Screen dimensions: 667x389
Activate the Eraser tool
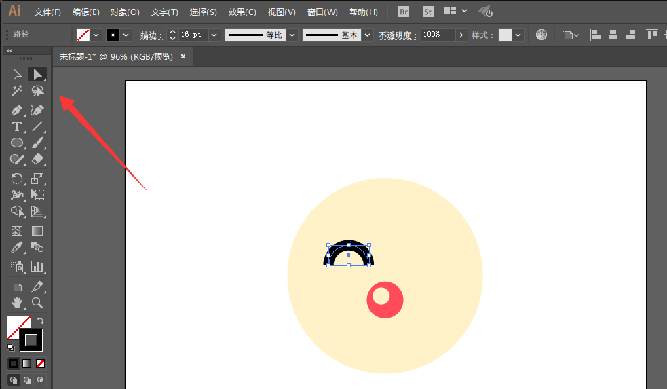pyautogui.click(x=37, y=159)
